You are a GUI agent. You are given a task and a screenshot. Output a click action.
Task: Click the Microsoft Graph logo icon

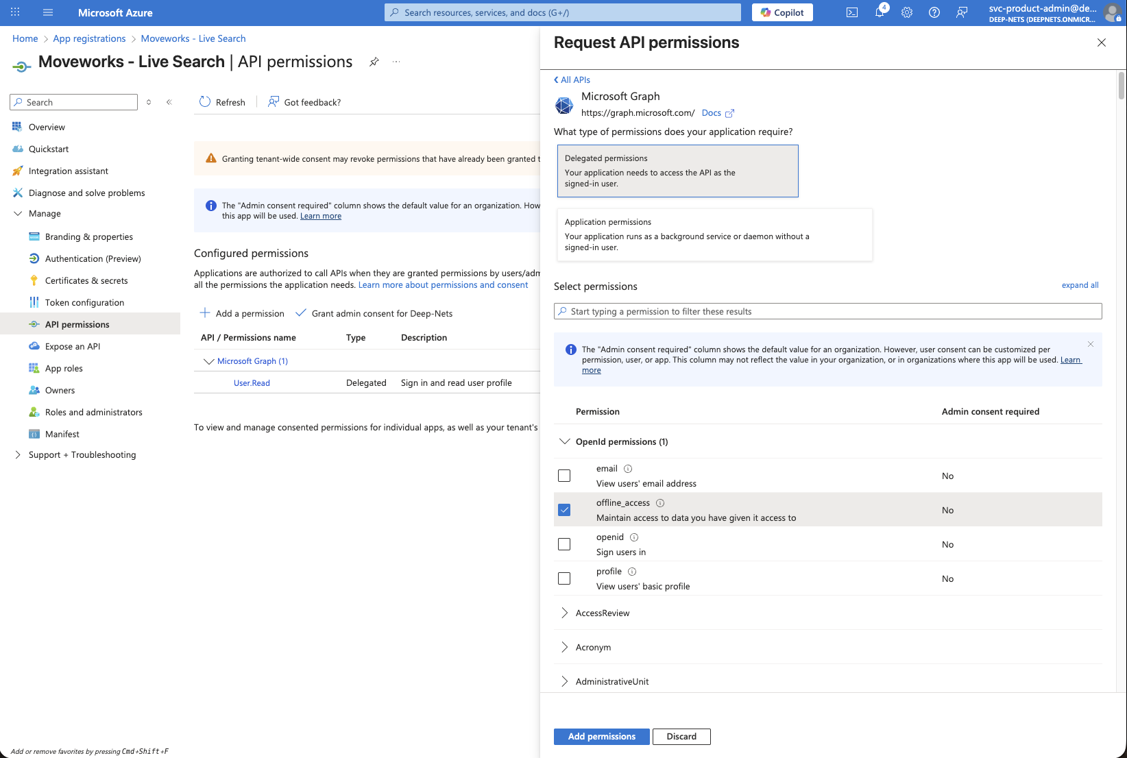coord(564,105)
